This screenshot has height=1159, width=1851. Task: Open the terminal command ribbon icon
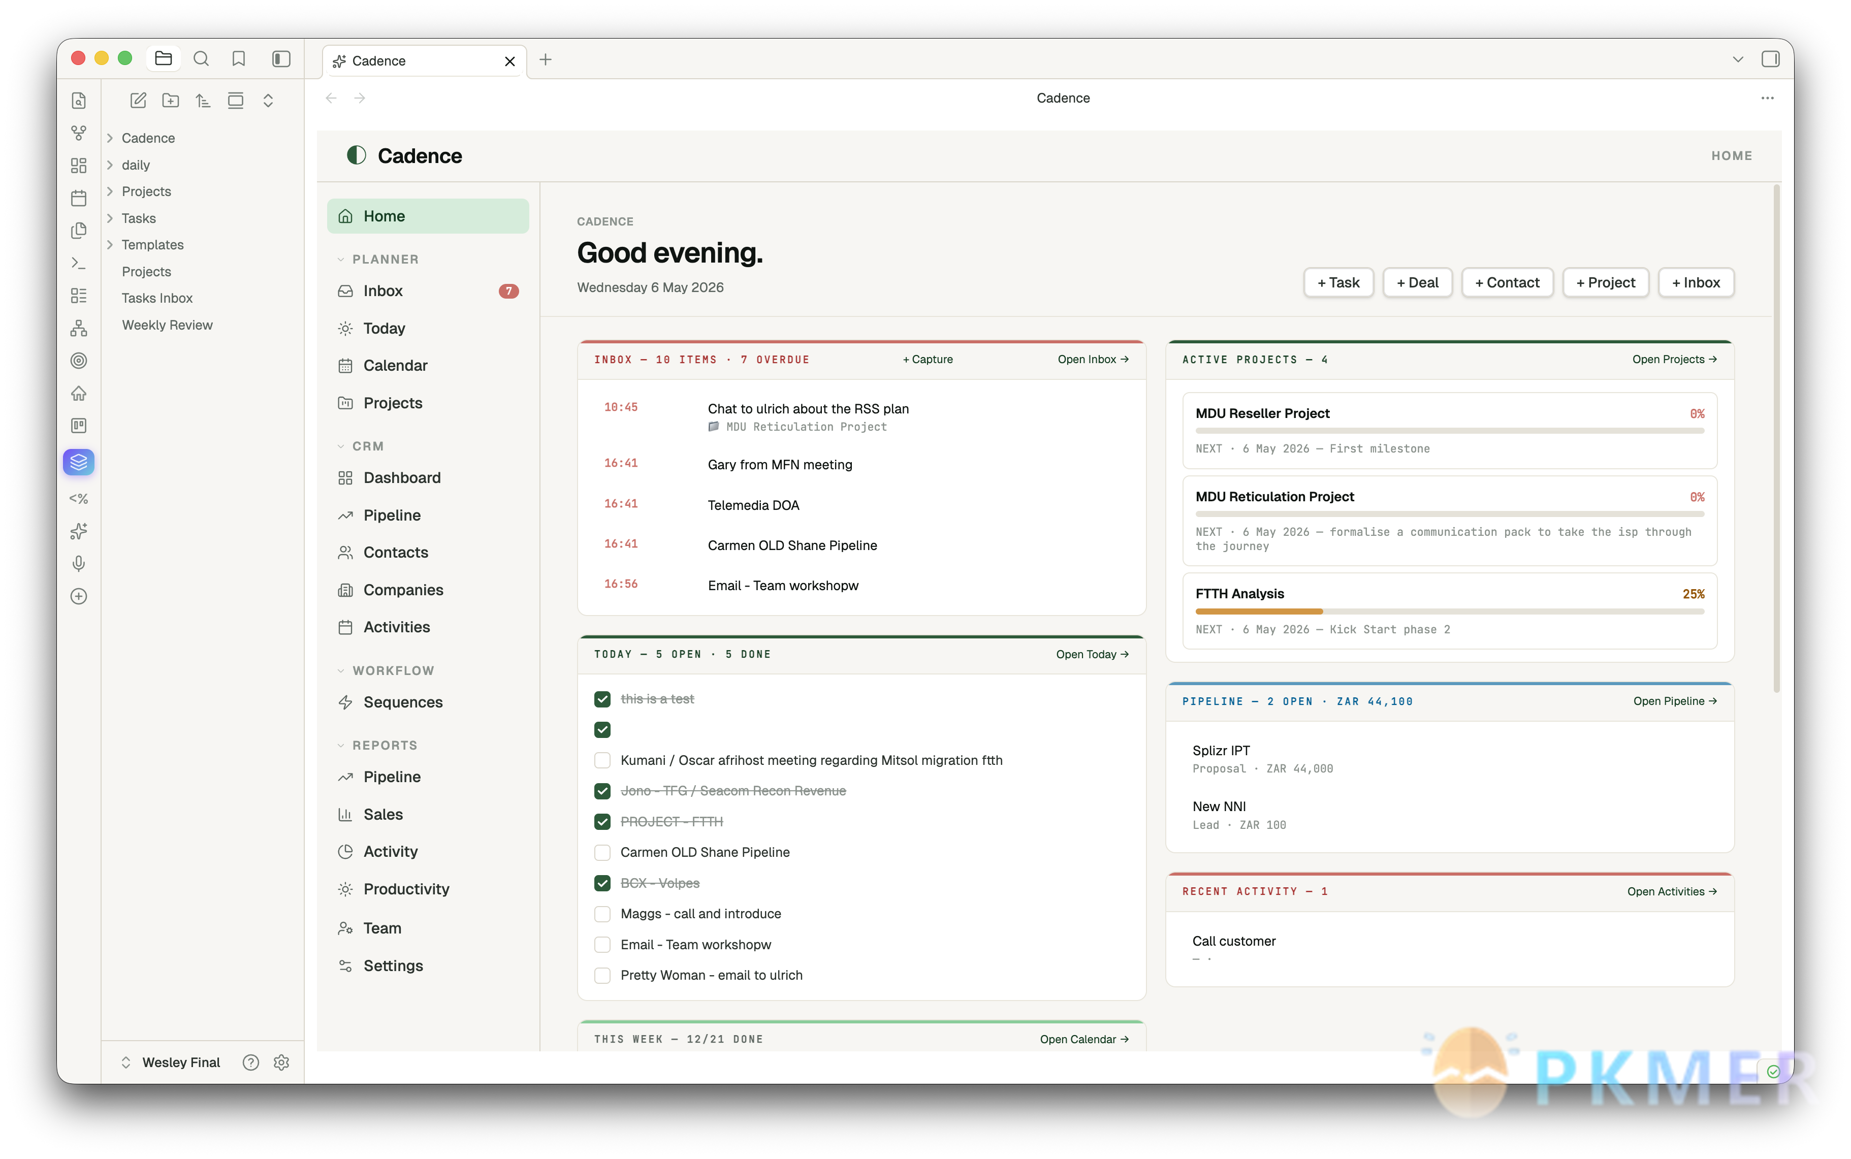[78, 263]
